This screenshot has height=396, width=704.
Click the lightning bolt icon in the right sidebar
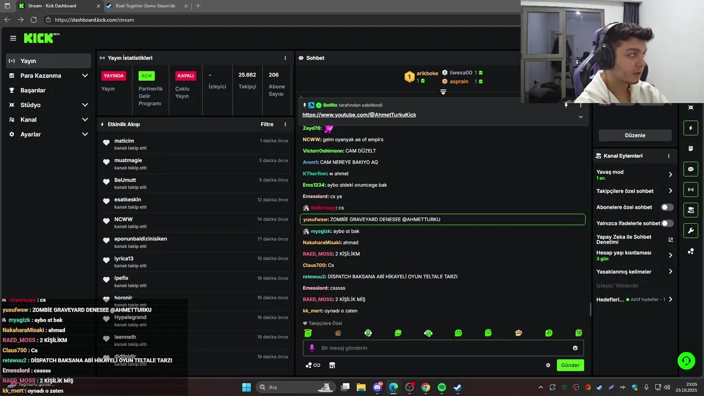[x=691, y=128]
